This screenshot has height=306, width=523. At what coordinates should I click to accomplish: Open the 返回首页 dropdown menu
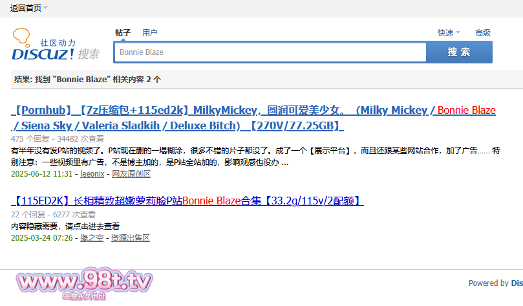(x=28, y=8)
